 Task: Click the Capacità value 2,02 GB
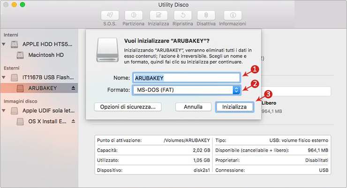tap(201, 150)
